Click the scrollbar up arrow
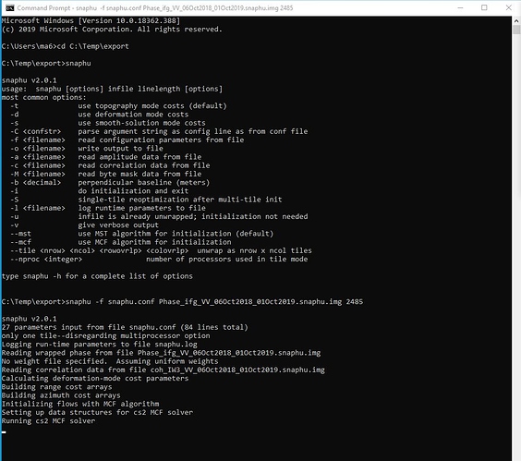The image size is (521, 461). pos(516,20)
